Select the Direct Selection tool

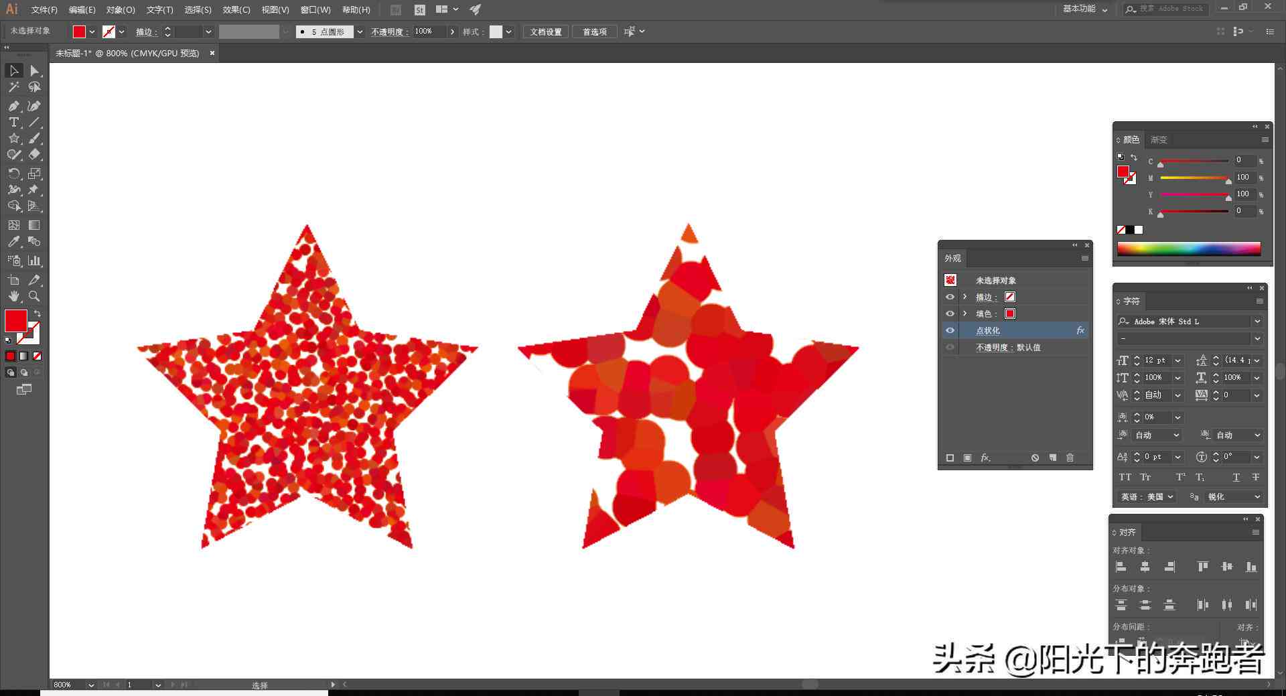[x=34, y=70]
